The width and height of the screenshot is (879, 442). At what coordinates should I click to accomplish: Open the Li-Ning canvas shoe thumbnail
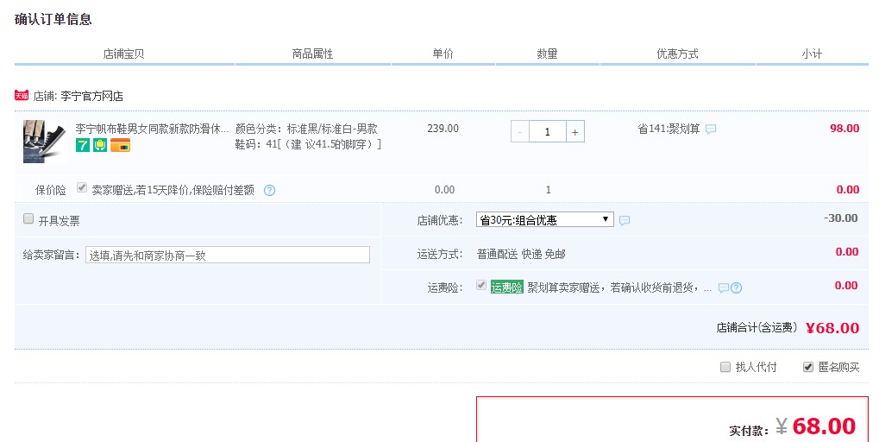pyautogui.click(x=44, y=142)
